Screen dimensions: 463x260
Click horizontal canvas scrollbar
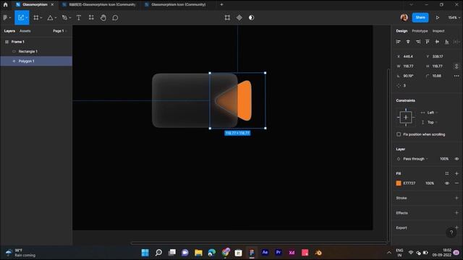[259, 243]
